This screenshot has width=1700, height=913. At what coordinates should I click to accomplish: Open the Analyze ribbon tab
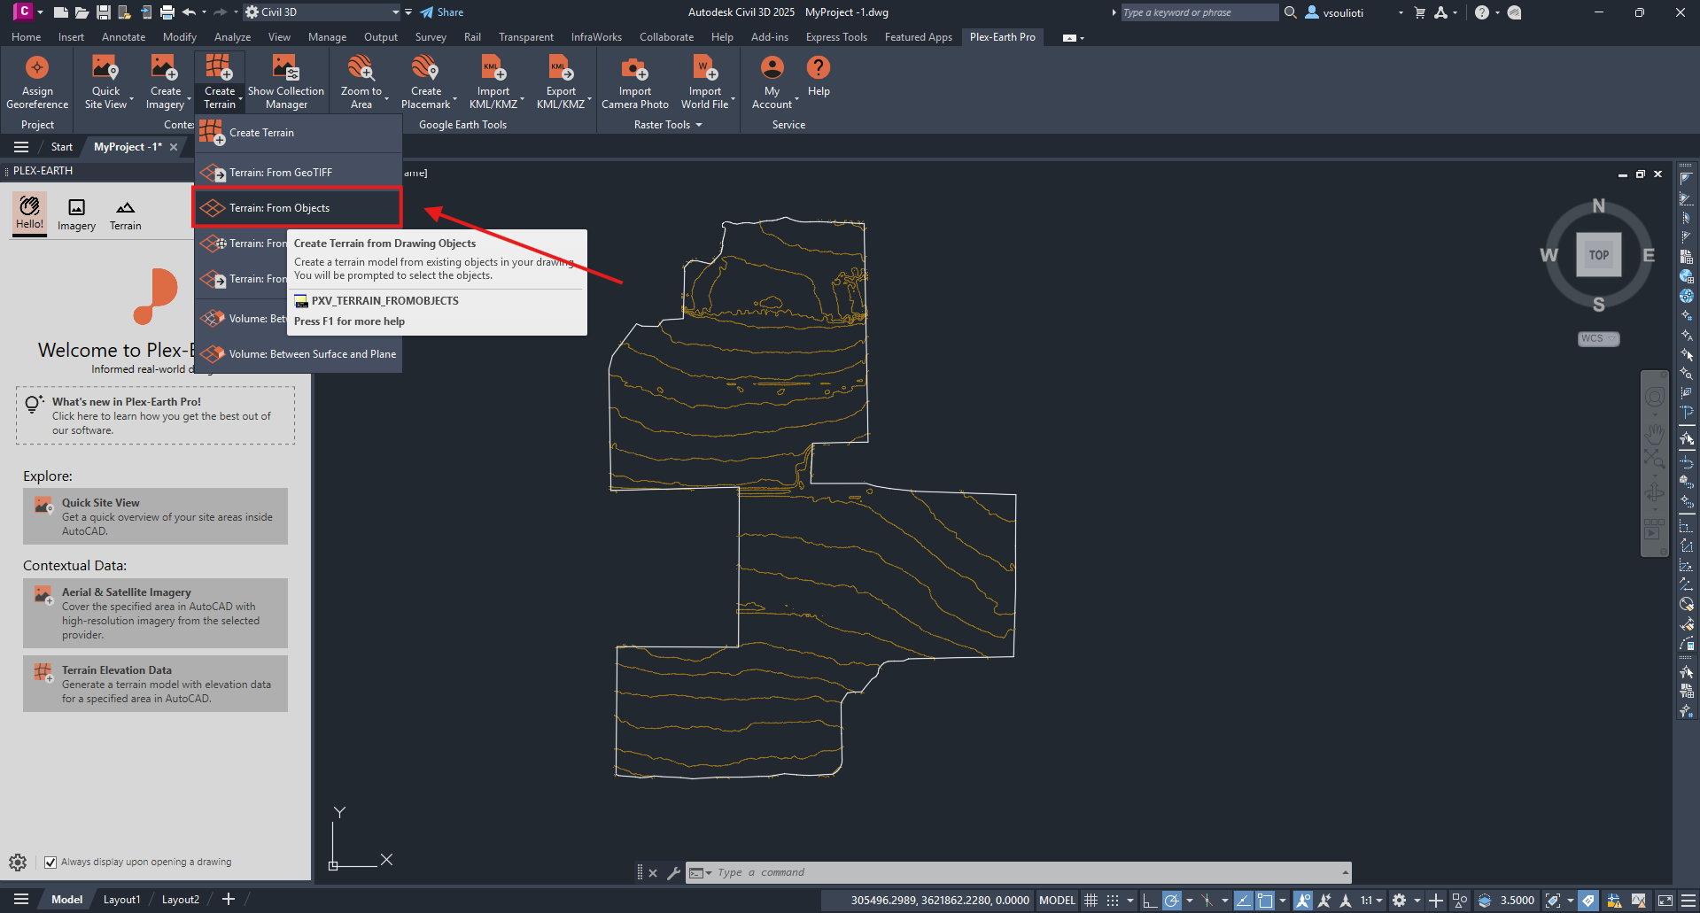click(x=232, y=37)
